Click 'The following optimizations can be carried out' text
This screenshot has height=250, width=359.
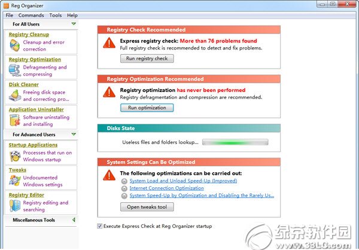tap(181, 173)
